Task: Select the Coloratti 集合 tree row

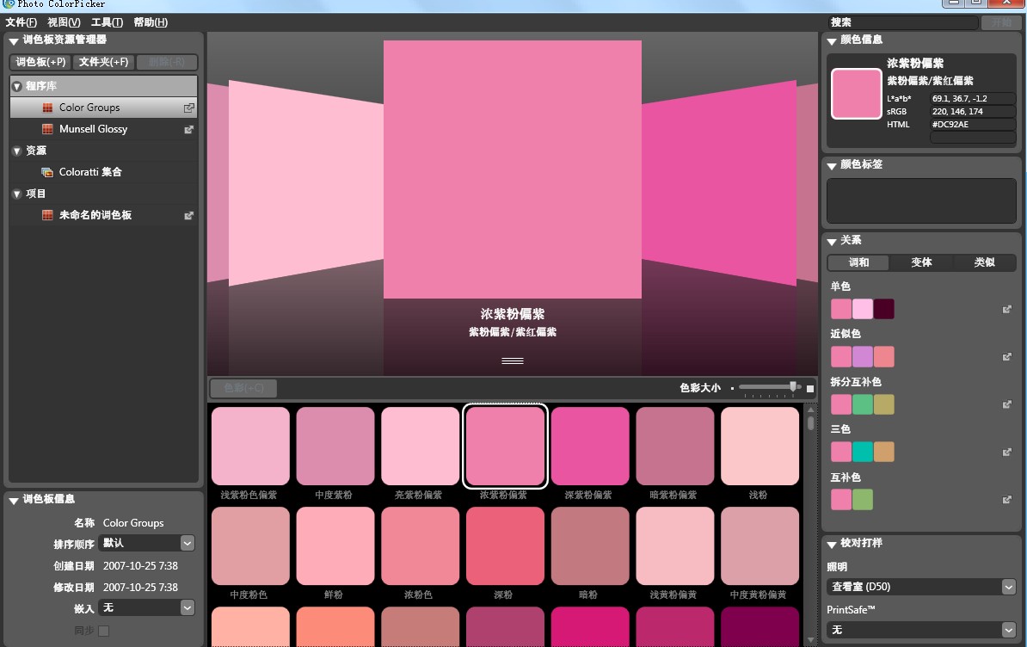Action: point(103,172)
